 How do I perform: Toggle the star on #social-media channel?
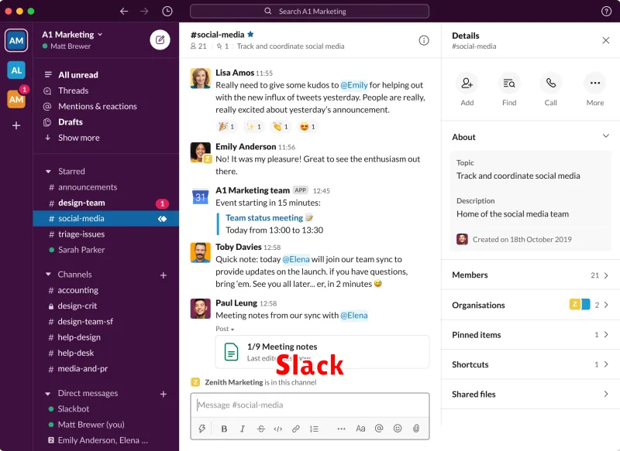tap(250, 34)
